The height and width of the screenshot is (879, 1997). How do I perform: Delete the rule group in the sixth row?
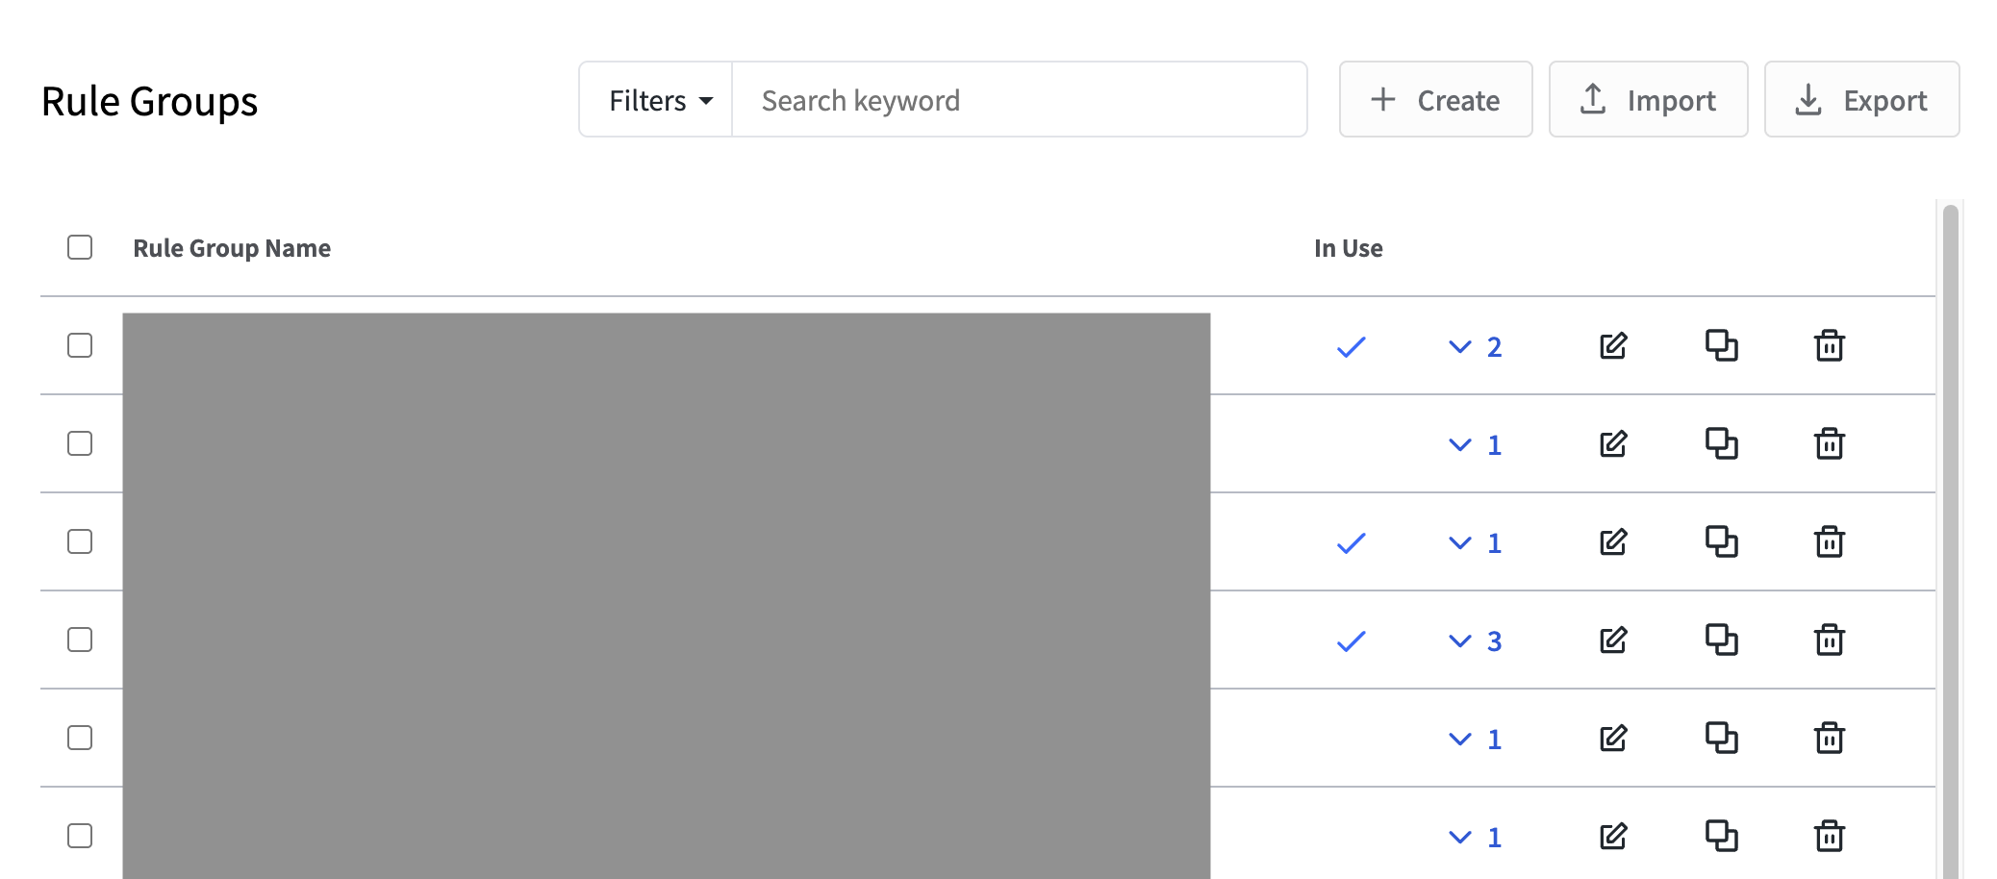(x=1830, y=837)
